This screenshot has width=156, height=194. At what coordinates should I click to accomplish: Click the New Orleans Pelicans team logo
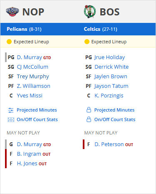(12, 12)
